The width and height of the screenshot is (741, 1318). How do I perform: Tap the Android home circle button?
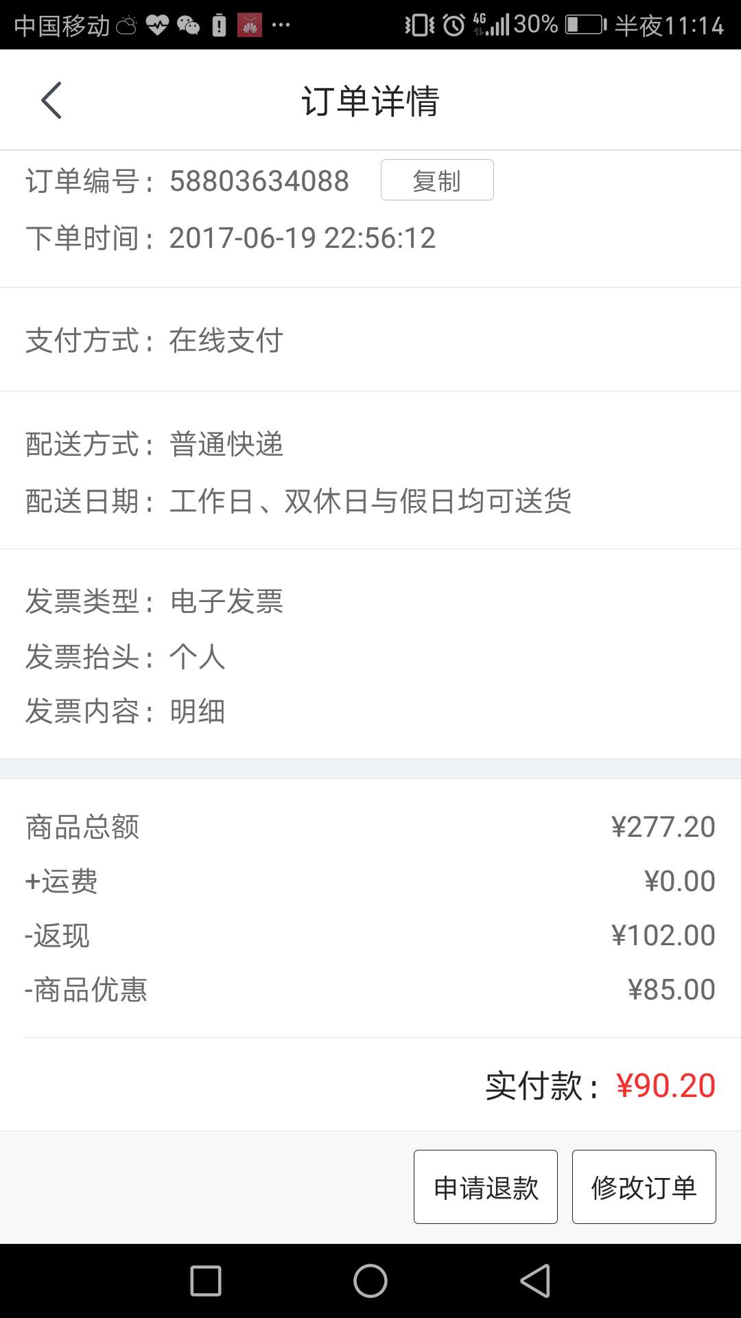coord(370,1281)
